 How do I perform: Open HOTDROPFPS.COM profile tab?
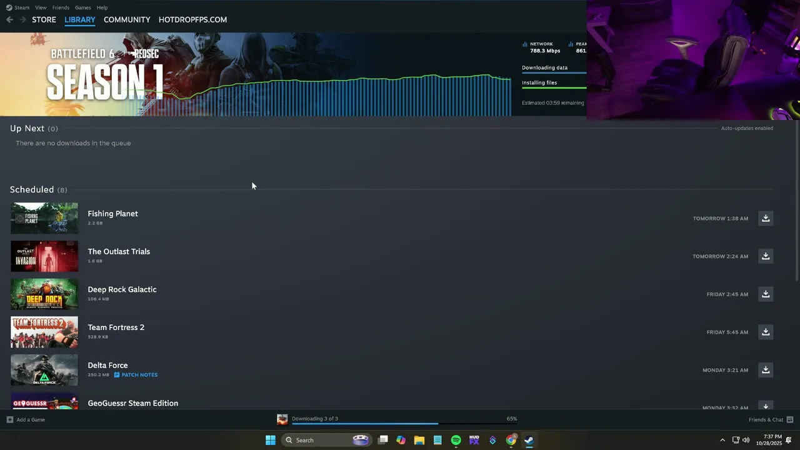(192, 20)
